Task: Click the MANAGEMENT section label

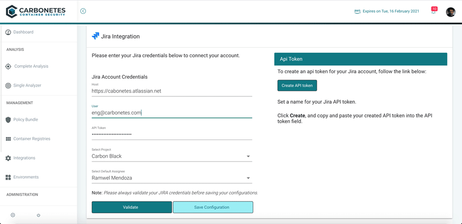Action: point(19,103)
